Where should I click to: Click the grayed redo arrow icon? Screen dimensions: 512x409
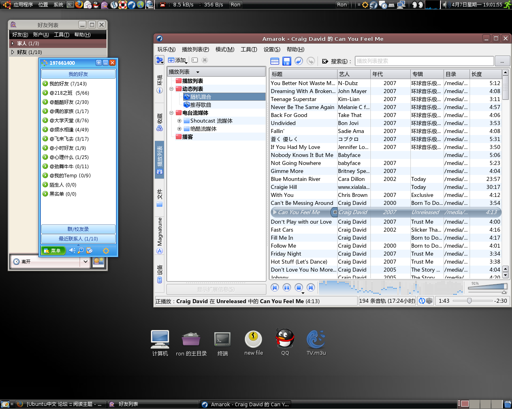coord(311,61)
